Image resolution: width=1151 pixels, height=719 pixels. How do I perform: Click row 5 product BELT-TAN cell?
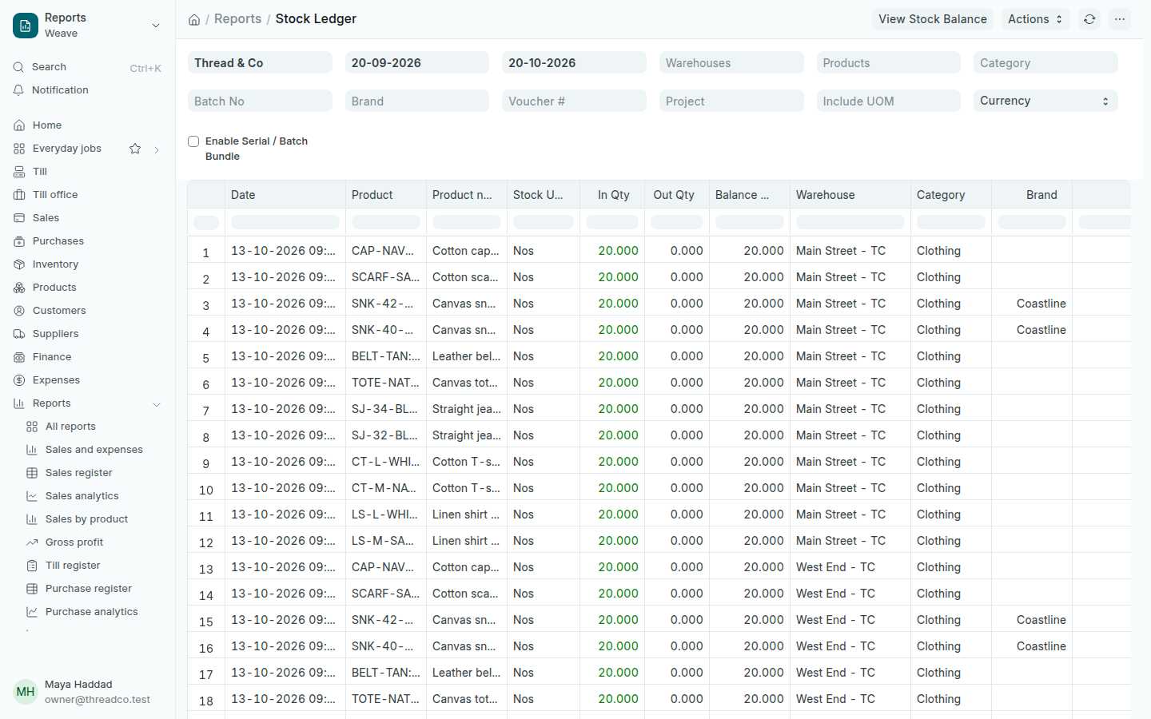(x=386, y=356)
